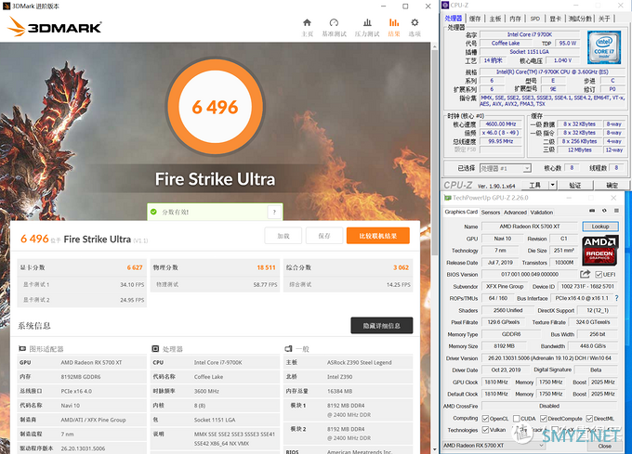
Task: Click the GPU-Z Lookup button
Action: click(600, 227)
